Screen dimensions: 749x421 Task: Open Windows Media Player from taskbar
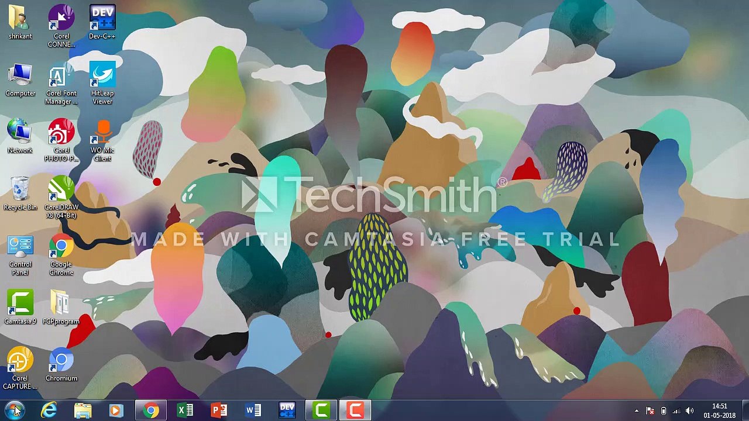116,410
